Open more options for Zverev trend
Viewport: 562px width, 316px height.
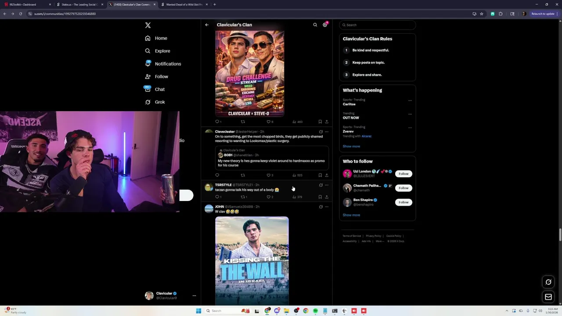point(410,128)
